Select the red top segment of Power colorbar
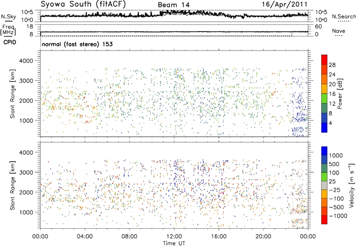The height and width of the screenshot is (246, 356). point(324,60)
